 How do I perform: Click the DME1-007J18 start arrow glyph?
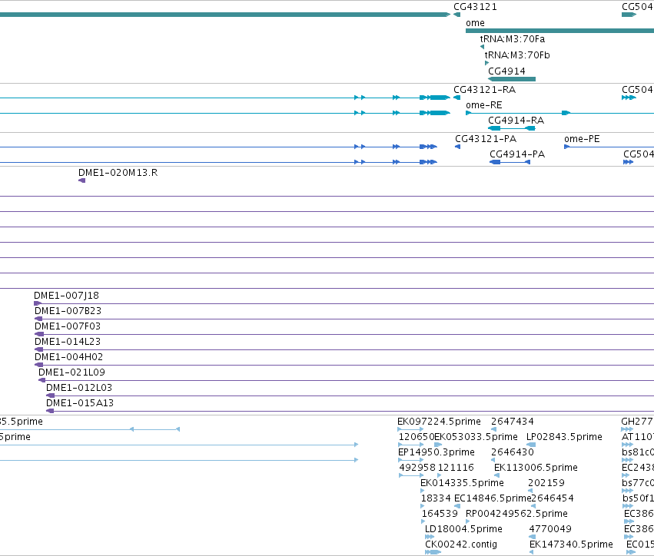coord(38,303)
